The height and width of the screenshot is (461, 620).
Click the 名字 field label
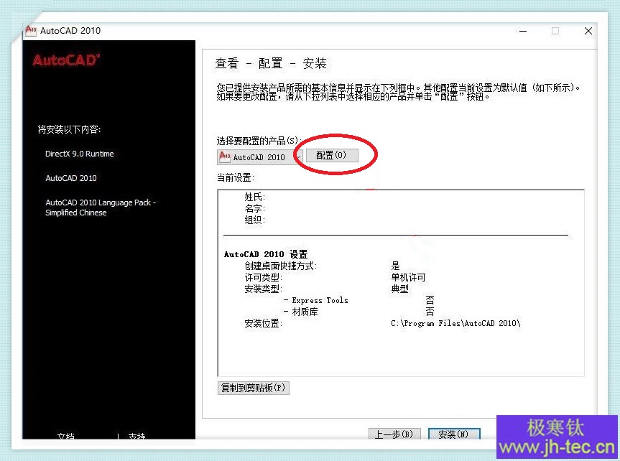pyautogui.click(x=254, y=208)
